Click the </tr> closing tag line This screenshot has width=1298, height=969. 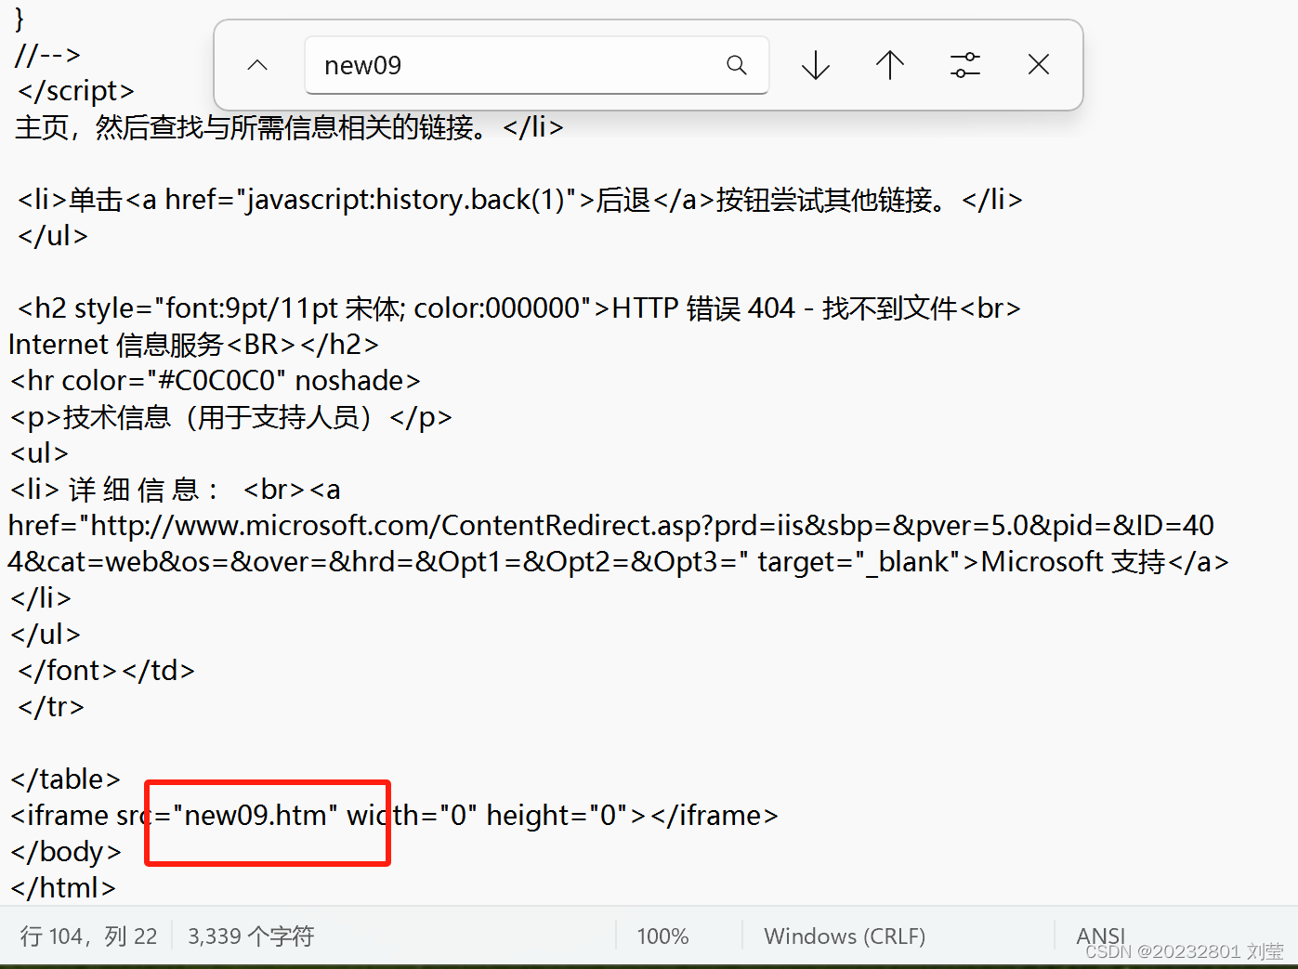[50, 707]
